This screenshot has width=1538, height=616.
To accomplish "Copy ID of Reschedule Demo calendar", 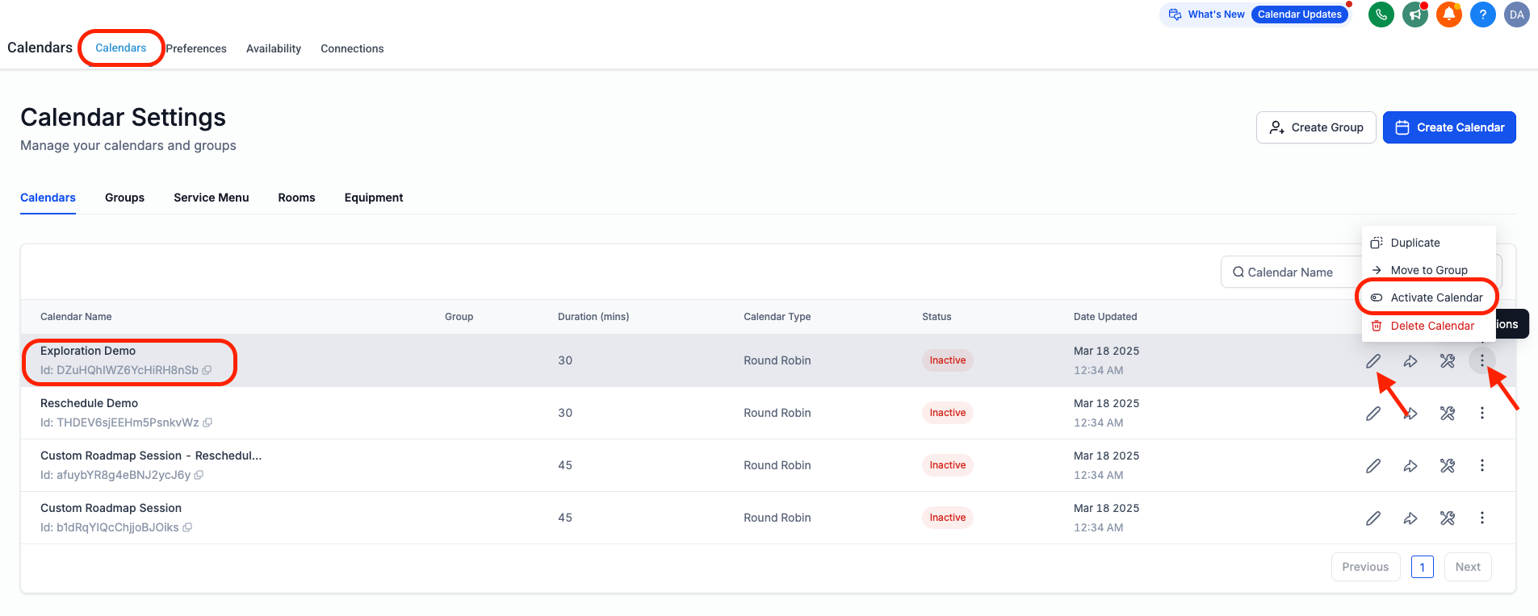I will coord(207,423).
